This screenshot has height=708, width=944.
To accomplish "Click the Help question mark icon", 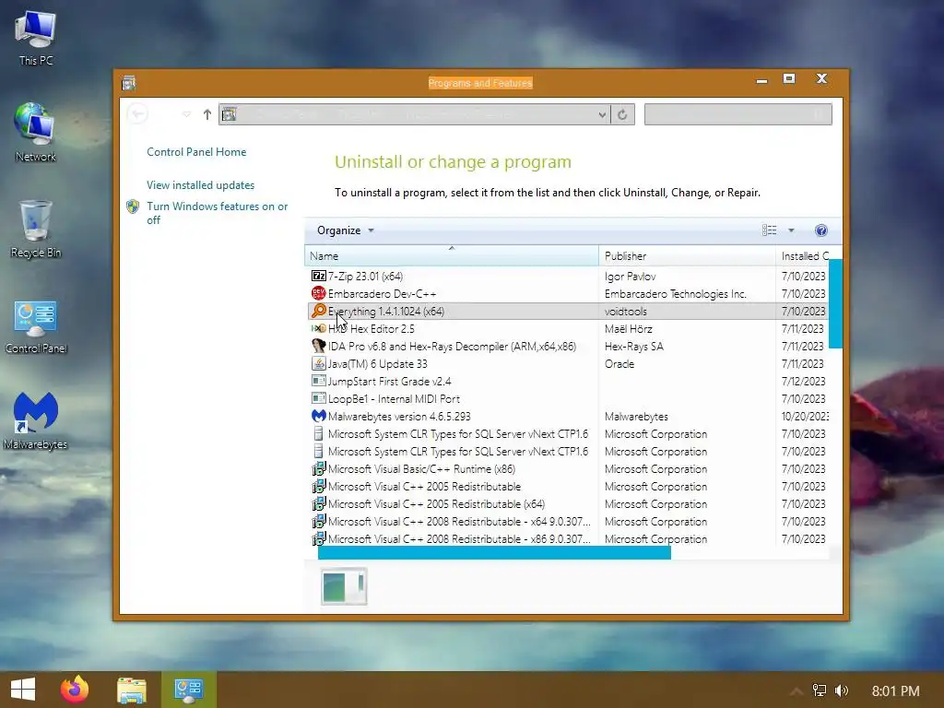I will [821, 230].
